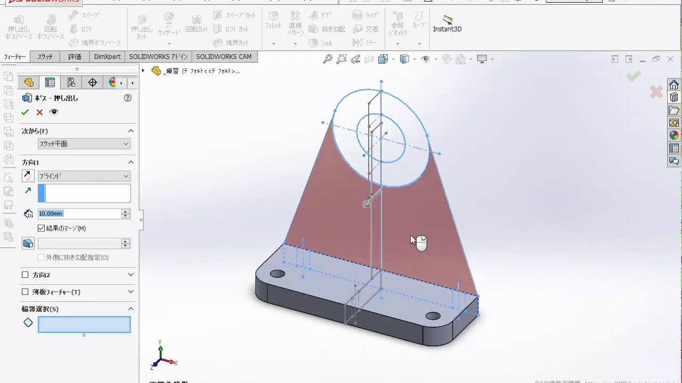Open View Orientation cube icon

pyautogui.click(x=383, y=59)
